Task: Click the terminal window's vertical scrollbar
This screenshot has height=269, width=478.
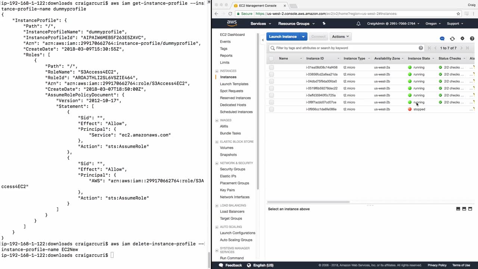Action: point(209,260)
